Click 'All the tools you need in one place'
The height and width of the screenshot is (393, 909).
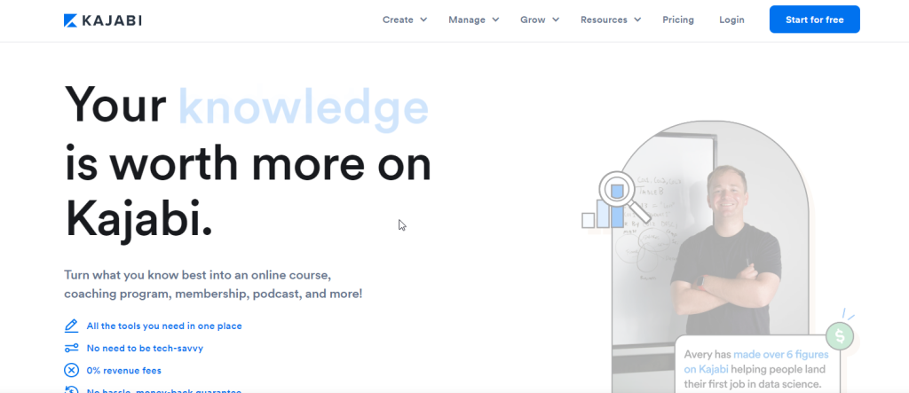coord(164,326)
